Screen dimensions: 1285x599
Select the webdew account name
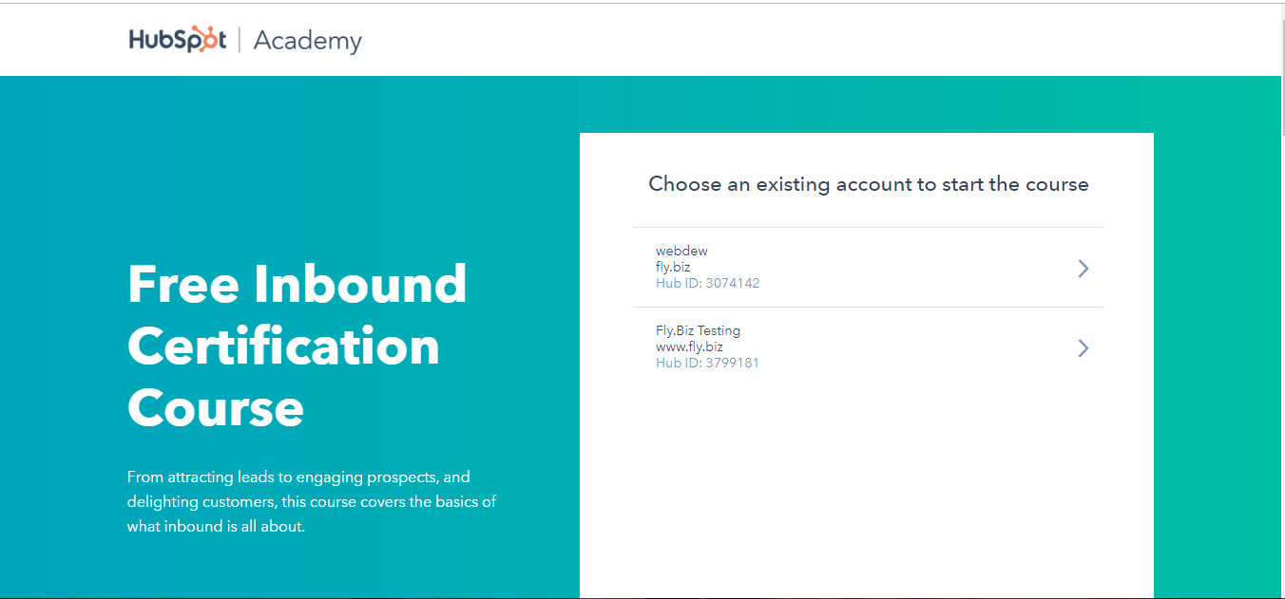pos(681,252)
